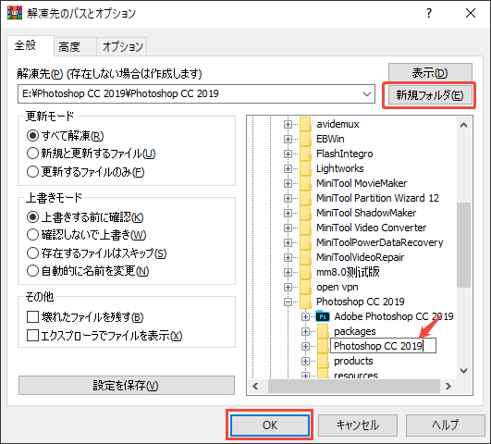Click the MiniTool MovieMaker folder icon
Screen dimensions: 491x444
tap(305, 183)
